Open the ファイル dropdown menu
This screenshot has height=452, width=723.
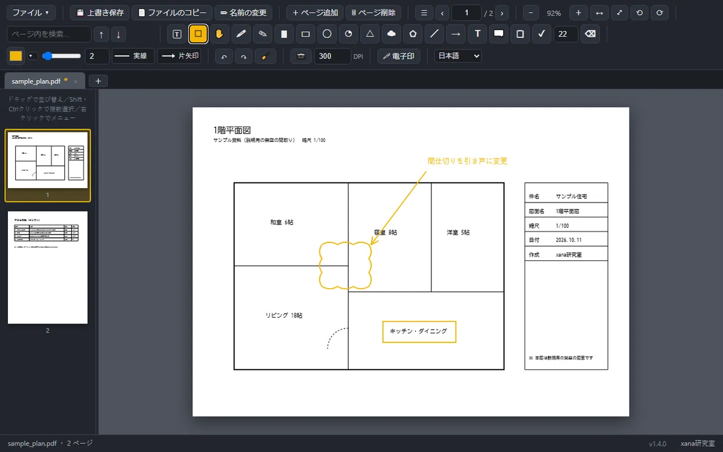click(31, 13)
